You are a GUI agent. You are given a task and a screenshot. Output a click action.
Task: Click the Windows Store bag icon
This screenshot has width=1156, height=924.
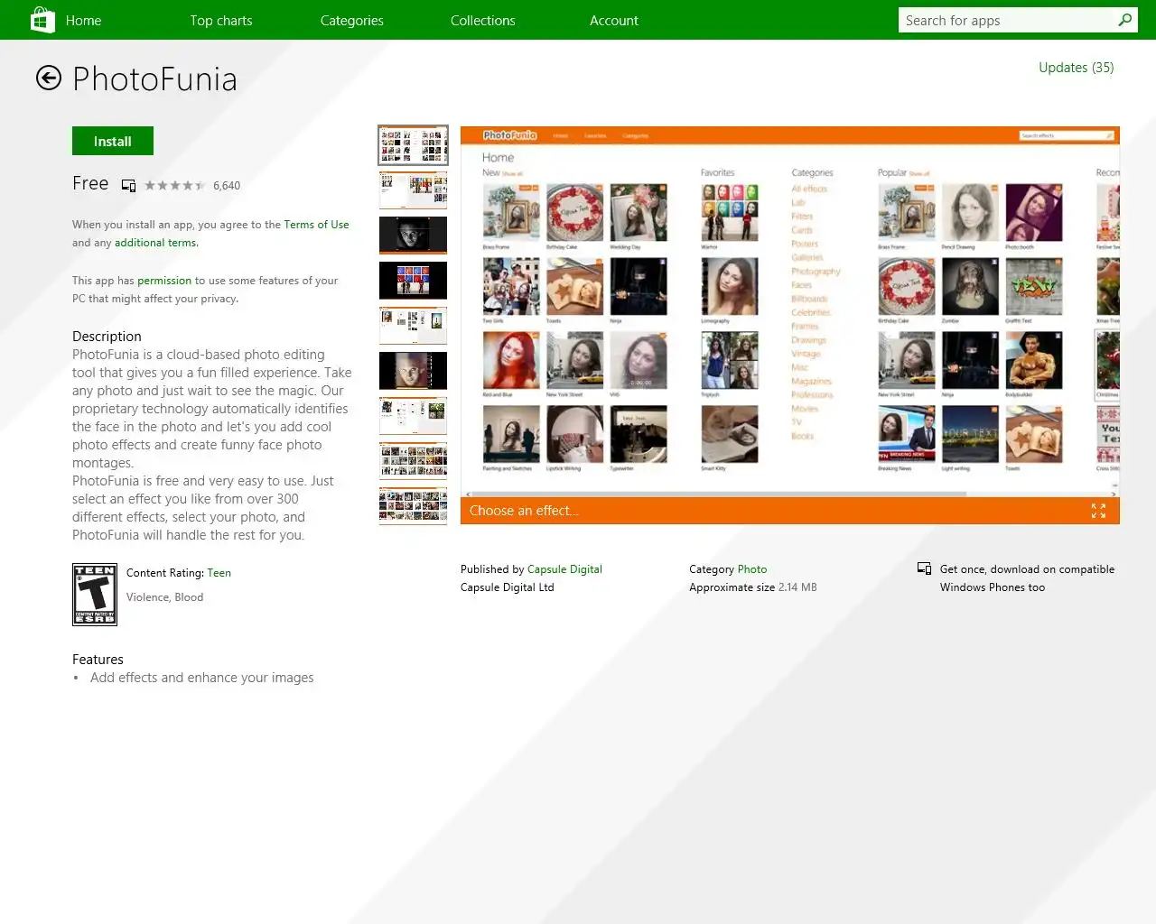42,19
